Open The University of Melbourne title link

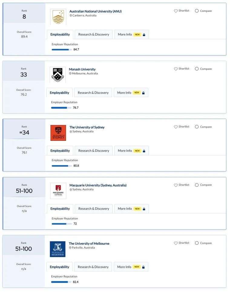point(89,243)
